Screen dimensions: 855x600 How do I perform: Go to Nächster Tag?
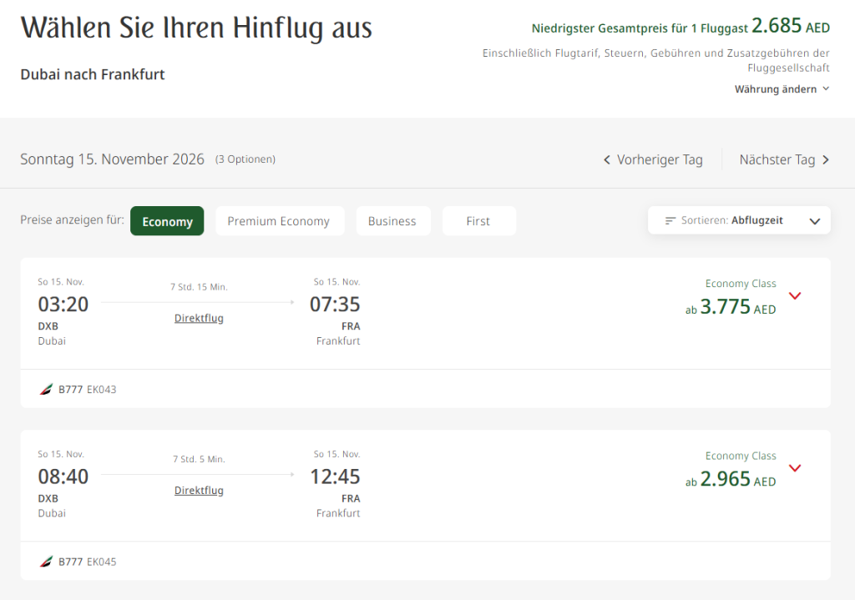pos(784,159)
